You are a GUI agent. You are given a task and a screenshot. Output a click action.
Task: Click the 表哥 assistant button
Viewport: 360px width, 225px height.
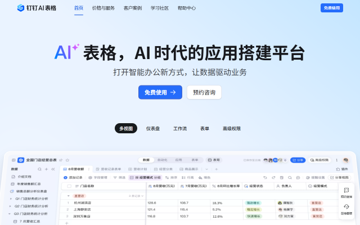point(214,160)
